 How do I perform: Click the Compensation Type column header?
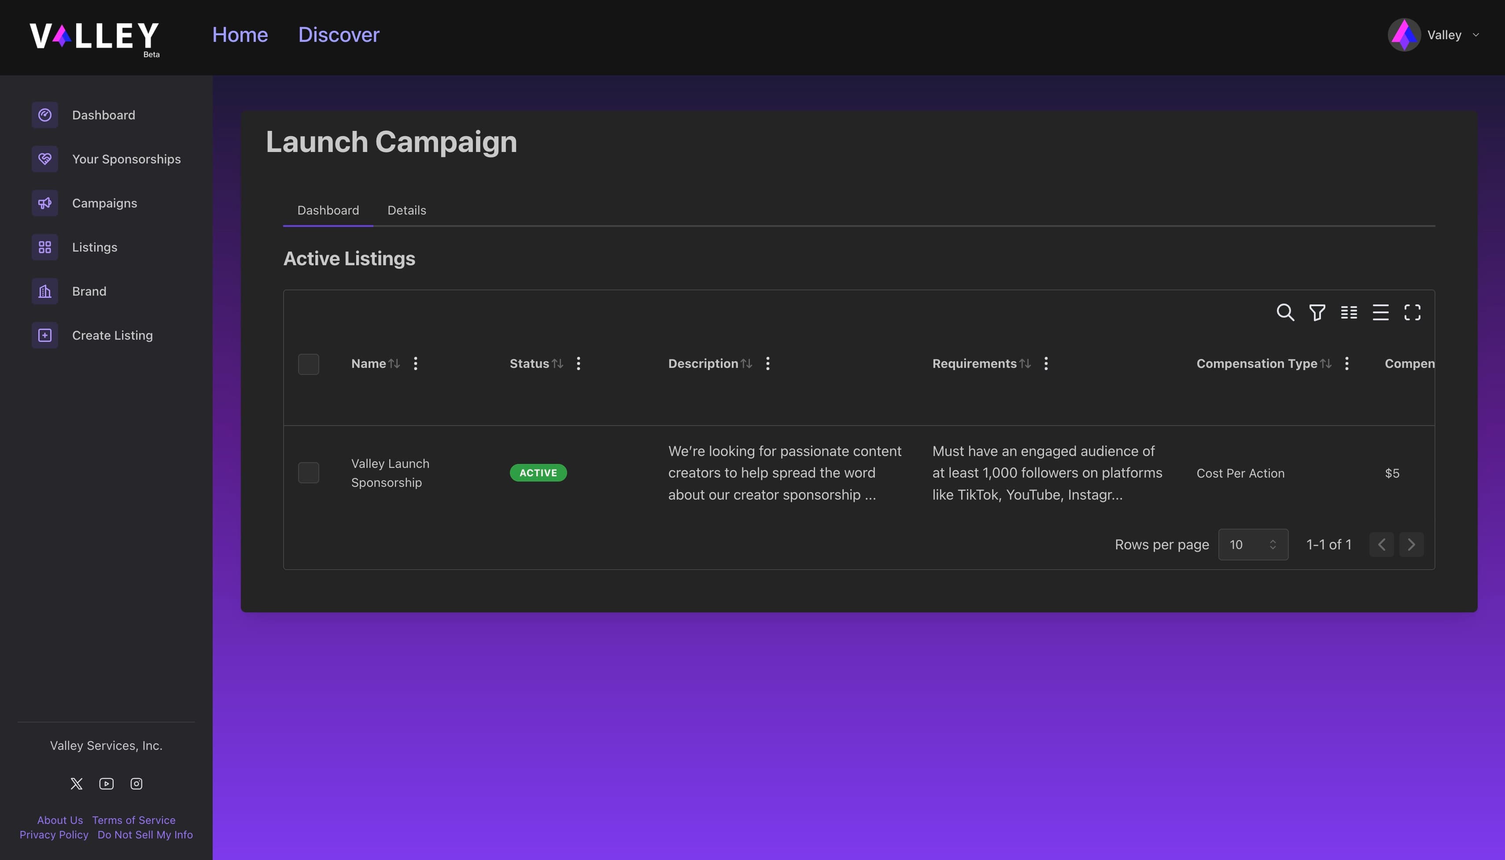pos(1257,364)
